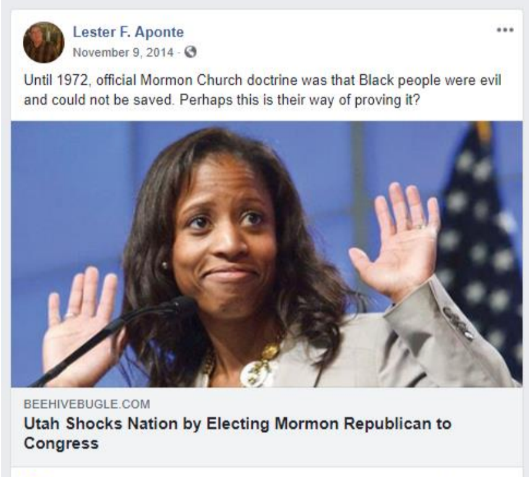Screen dimensions: 529x477
Task: Click the Lester F. Aponte name link
Action: [128, 32]
